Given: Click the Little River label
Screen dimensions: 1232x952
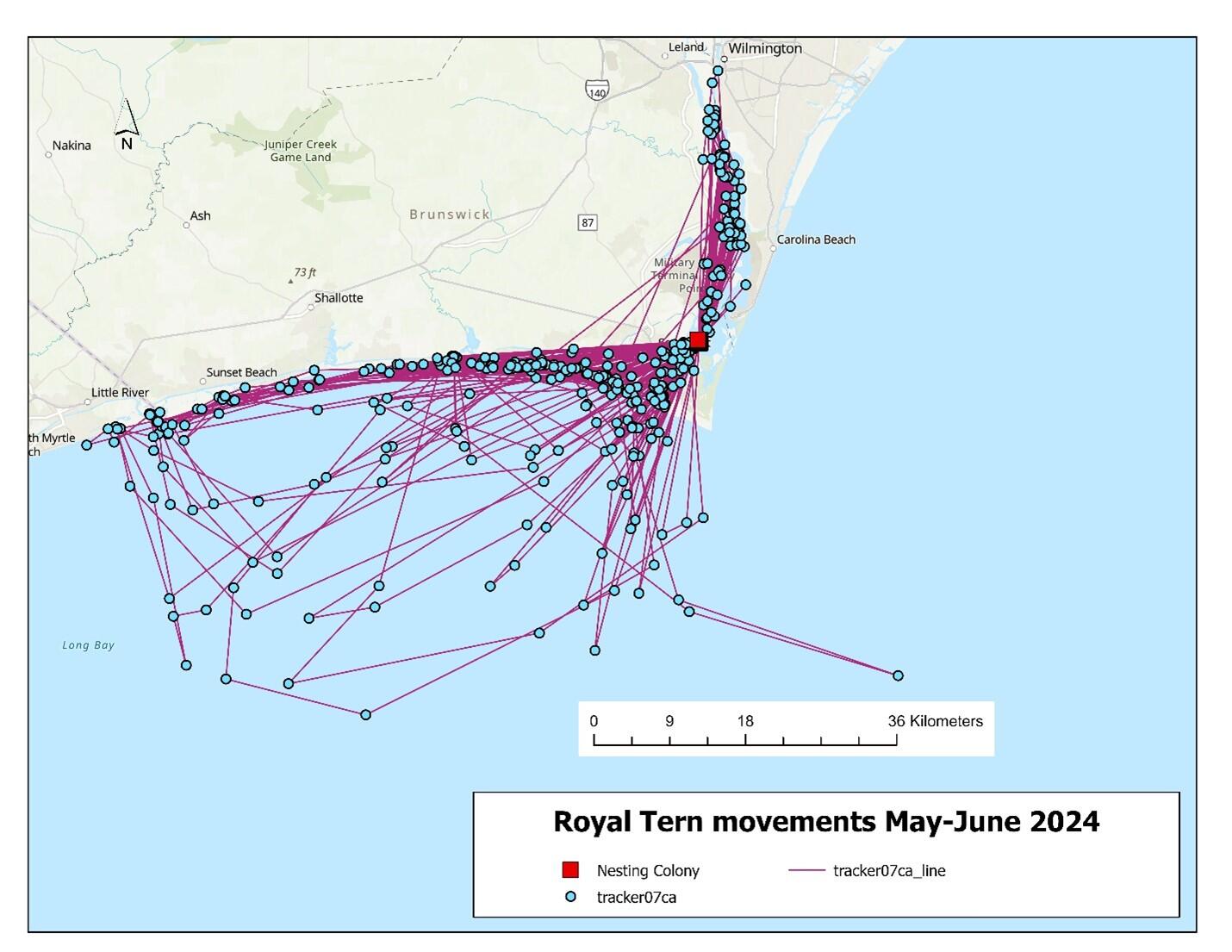Looking at the screenshot, I should pos(120,392).
